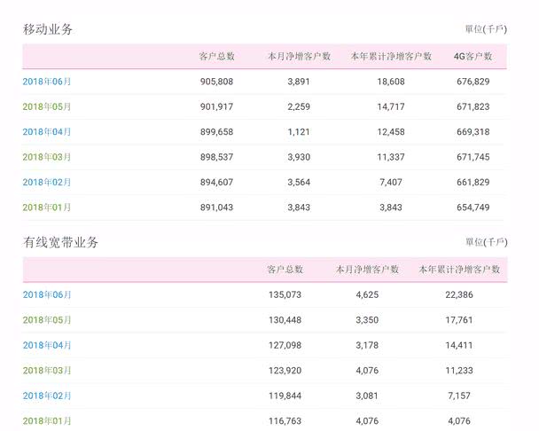Open the 2018年02月 mobile business link

coord(47,182)
